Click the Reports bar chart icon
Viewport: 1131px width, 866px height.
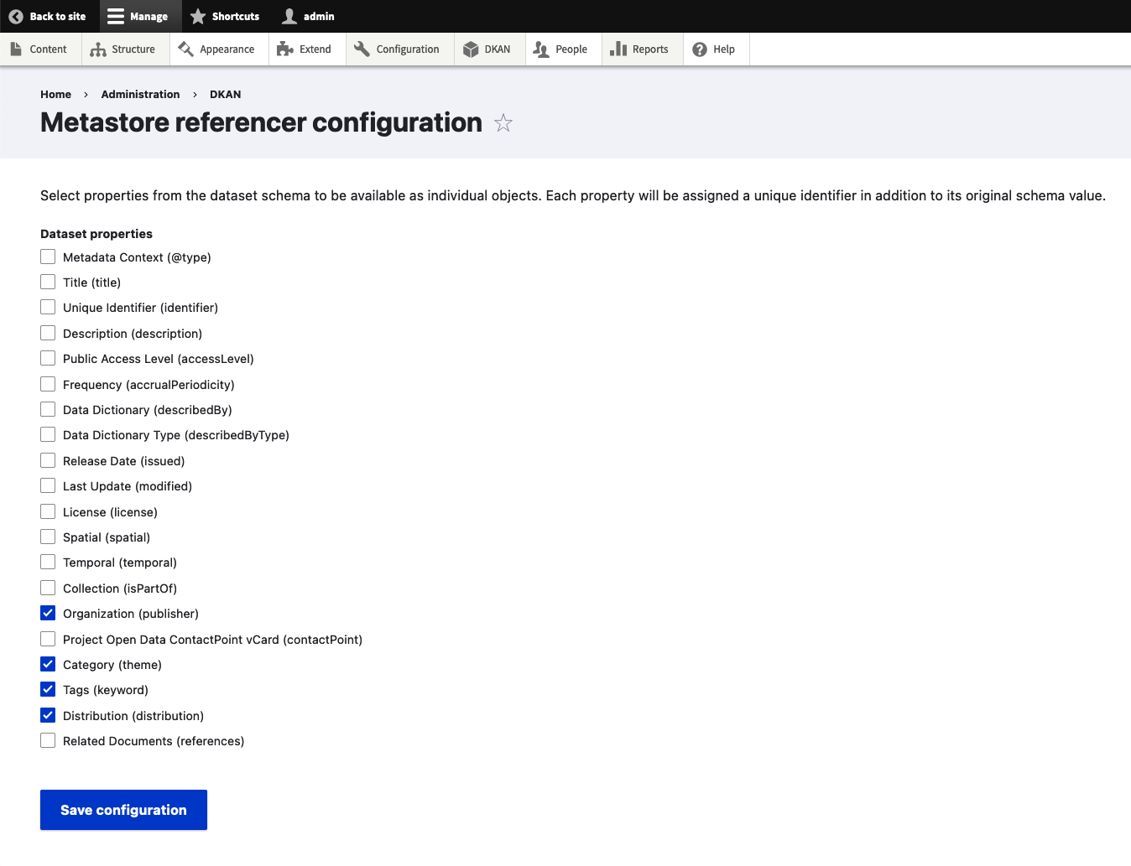618,49
